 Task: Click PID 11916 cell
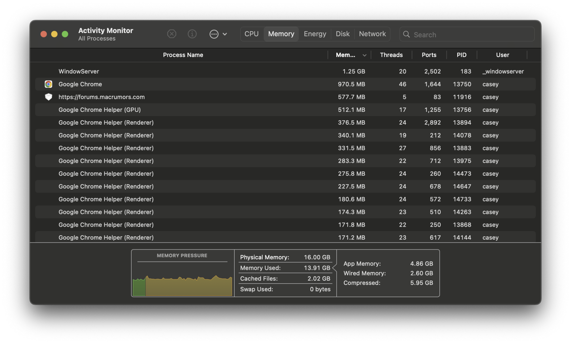point(462,97)
